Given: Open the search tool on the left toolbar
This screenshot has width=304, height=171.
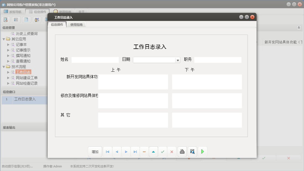Looking at the screenshot, I should 6,19.
